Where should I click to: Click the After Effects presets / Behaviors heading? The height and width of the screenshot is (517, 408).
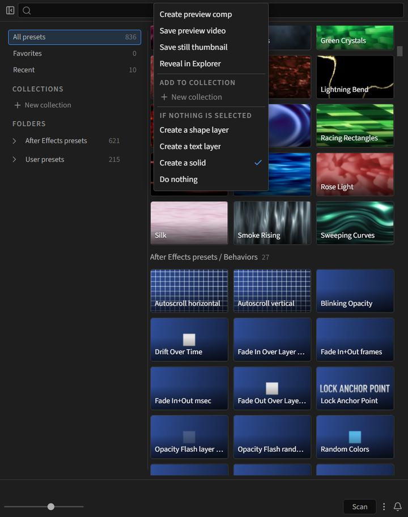(203, 257)
